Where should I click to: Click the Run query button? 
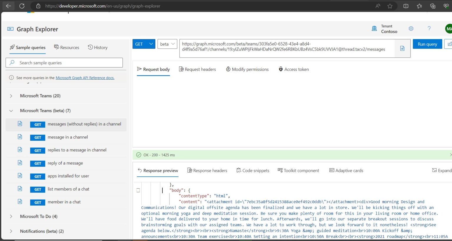click(427, 44)
